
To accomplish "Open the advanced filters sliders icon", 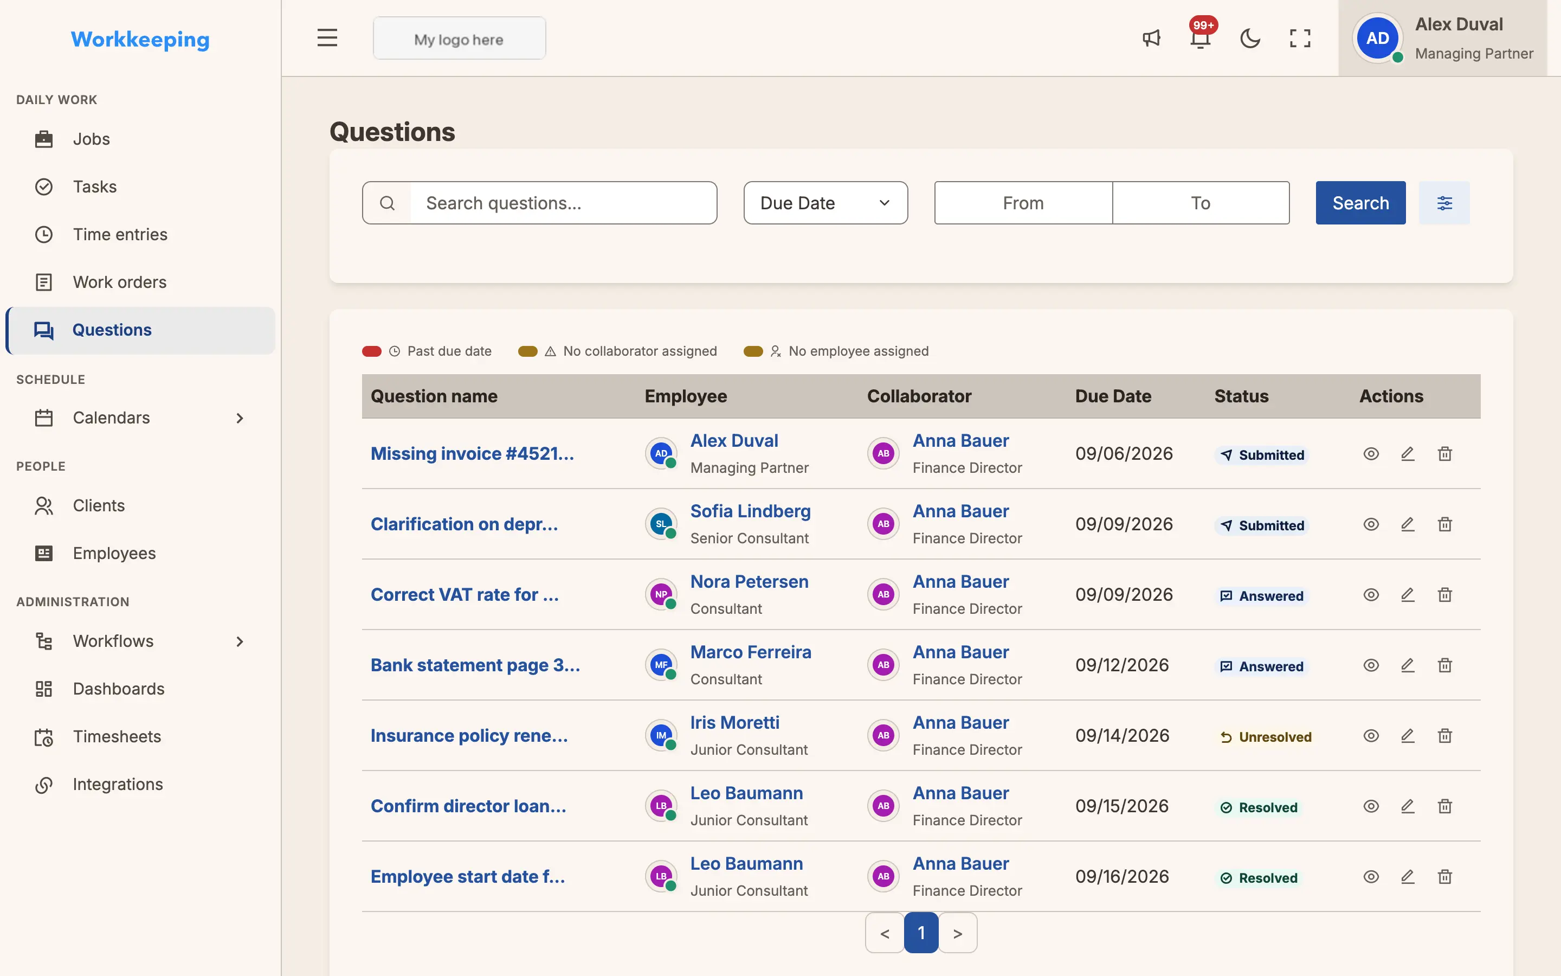I will coord(1444,203).
